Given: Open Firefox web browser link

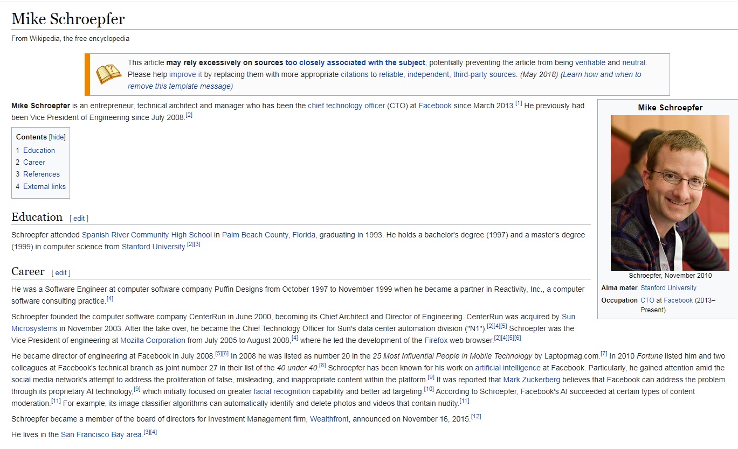Looking at the screenshot, I should (x=436, y=340).
